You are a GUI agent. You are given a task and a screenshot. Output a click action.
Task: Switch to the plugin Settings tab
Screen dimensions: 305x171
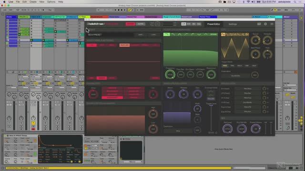click(x=233, y=24)
